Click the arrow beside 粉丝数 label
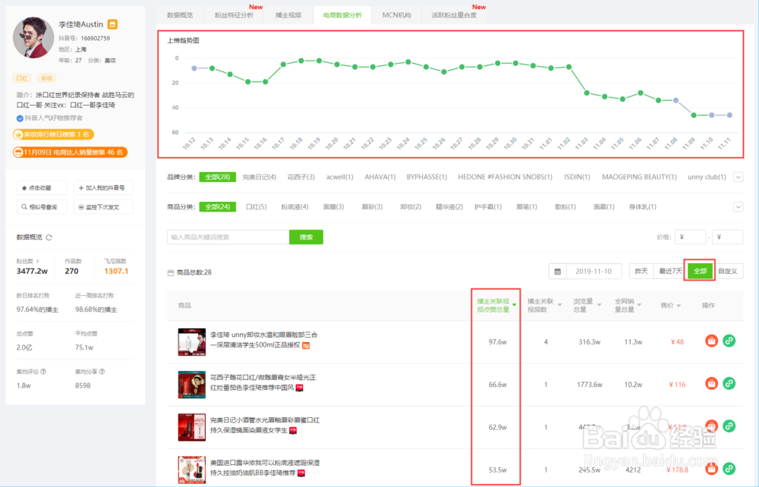Screen dimensions: 759x487 38,261
